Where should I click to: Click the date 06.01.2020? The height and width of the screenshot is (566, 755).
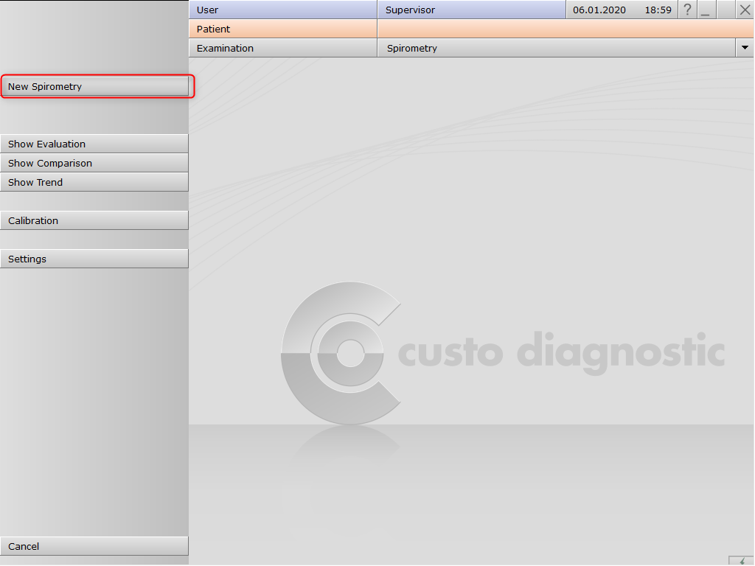[599, 10]
